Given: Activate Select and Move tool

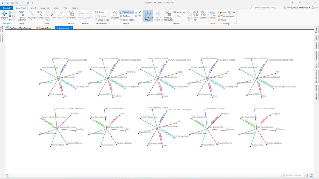Looking at the screenshot, I should (x=148, y=16).
